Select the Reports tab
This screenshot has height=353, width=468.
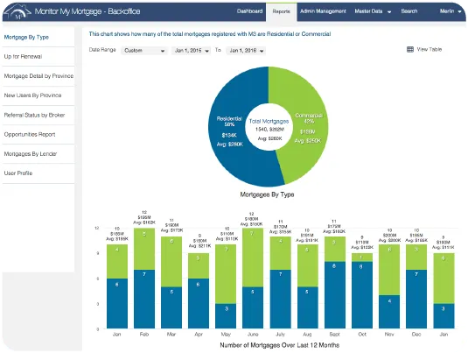[x=281, y=11]
